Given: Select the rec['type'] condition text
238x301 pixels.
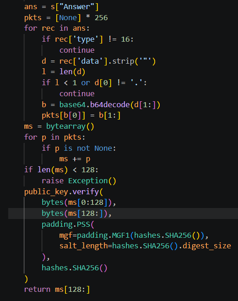Looking at the screenshot, I should click(x=79, y=39).
